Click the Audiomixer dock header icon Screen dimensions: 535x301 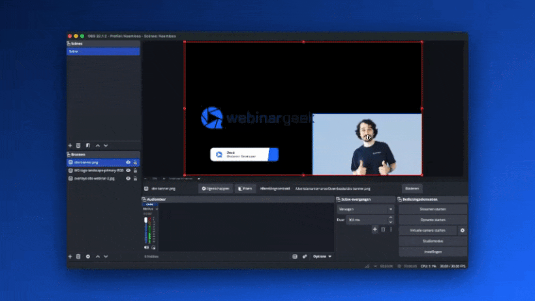click(144, 199)
